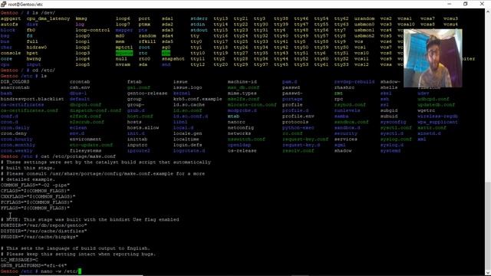Minimize the root@Gentoo terminal window

(x=450, y=4)
